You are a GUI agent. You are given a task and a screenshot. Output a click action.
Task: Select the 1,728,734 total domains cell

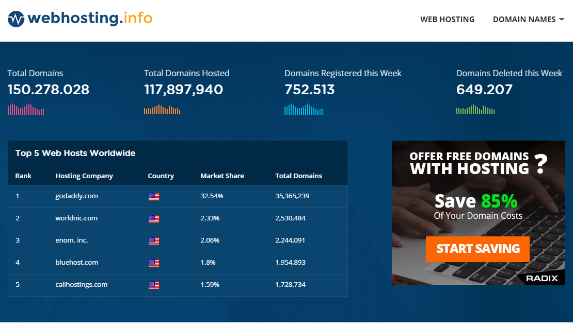click(x=291, y=285)
